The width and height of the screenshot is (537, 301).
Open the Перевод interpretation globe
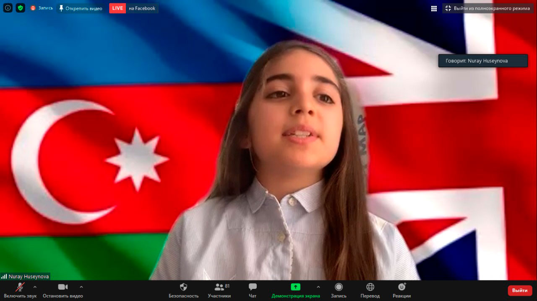coord(370,290)
